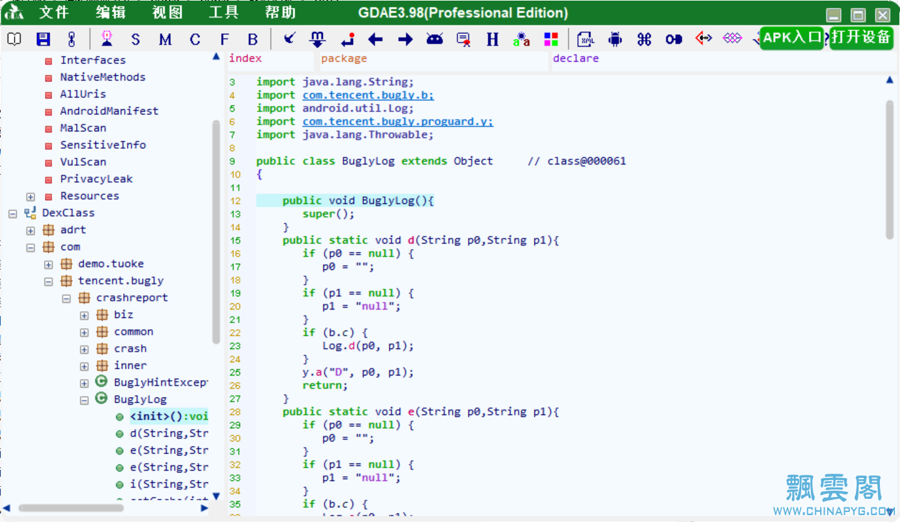
Task: Click the open book icon in toolbar
Action: pyautogui.click(x=14, y=40)
